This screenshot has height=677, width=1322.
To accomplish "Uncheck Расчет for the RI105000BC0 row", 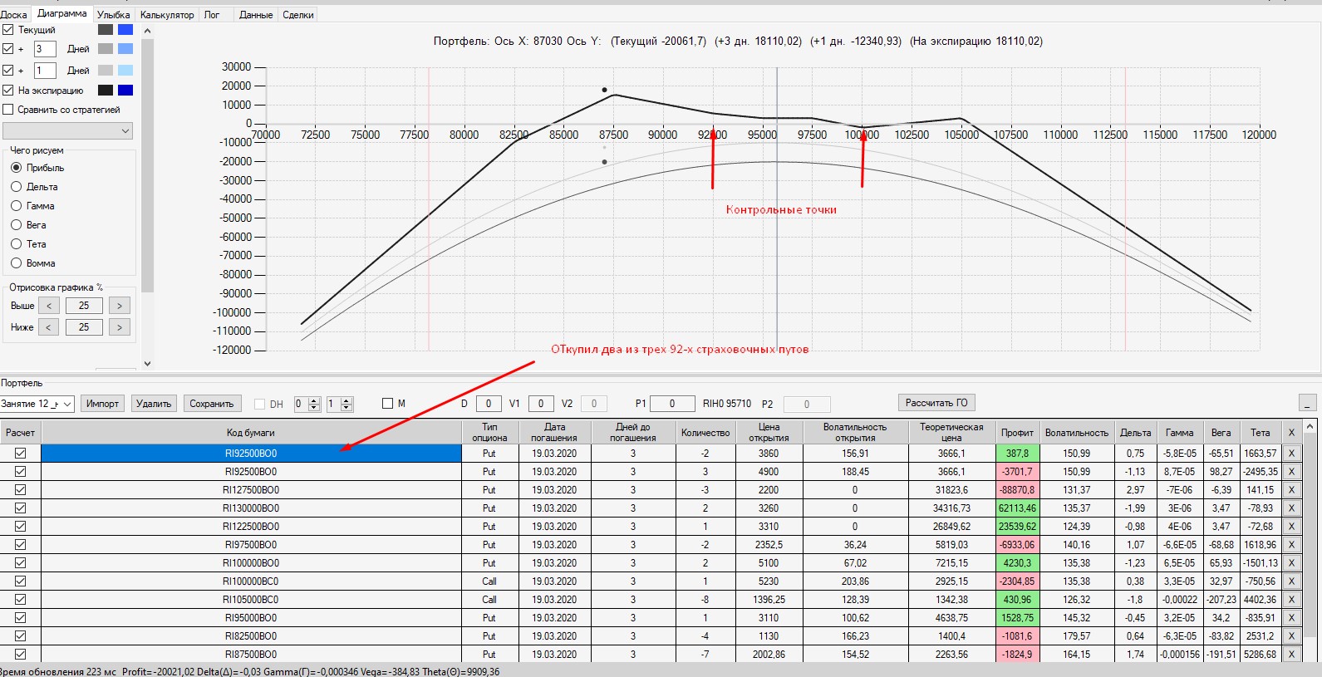I will point(21,600).
